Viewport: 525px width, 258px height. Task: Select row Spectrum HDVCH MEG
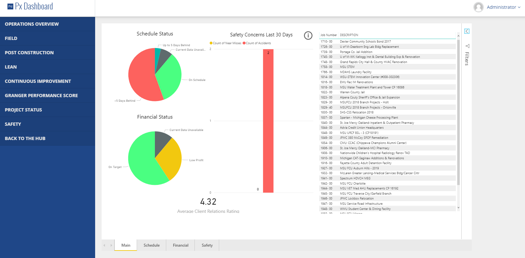tap(388, 178)
